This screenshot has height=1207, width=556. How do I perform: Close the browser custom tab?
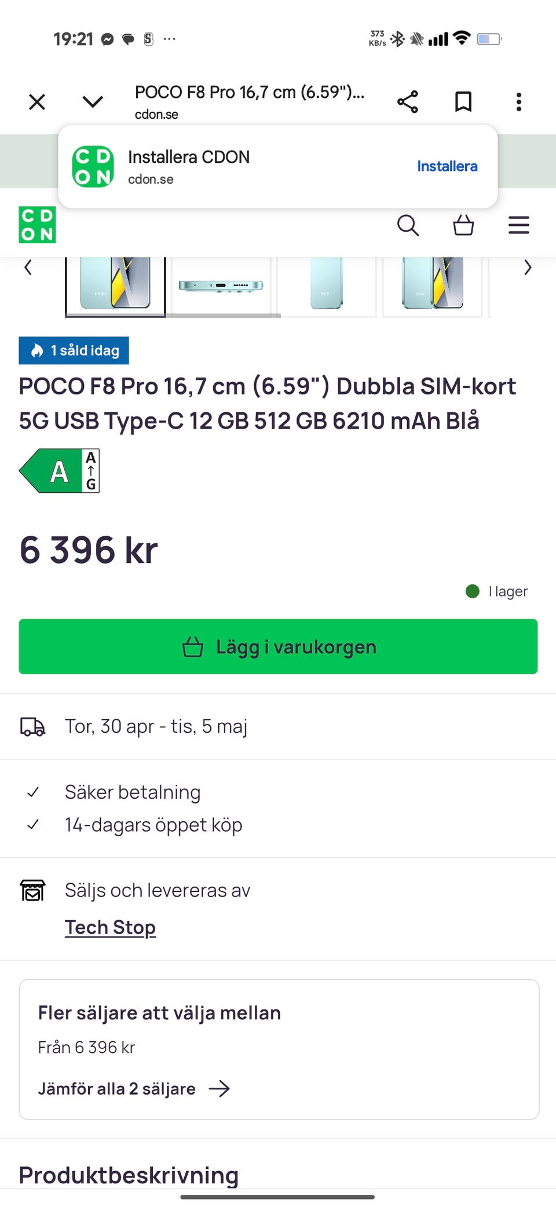pos(37,102)
